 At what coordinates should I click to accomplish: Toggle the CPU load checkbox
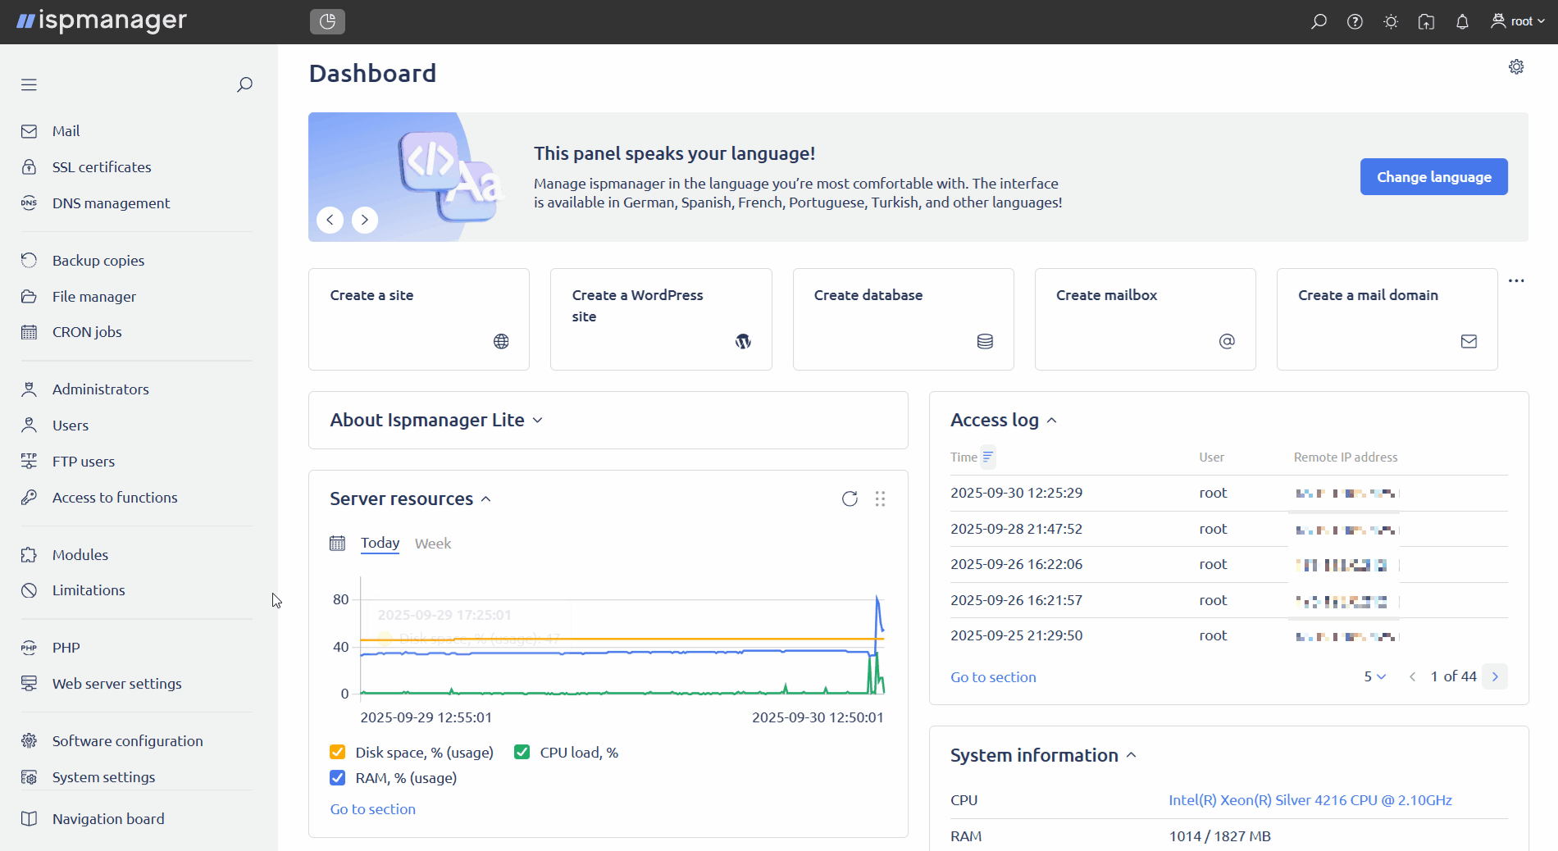[522, 753]
